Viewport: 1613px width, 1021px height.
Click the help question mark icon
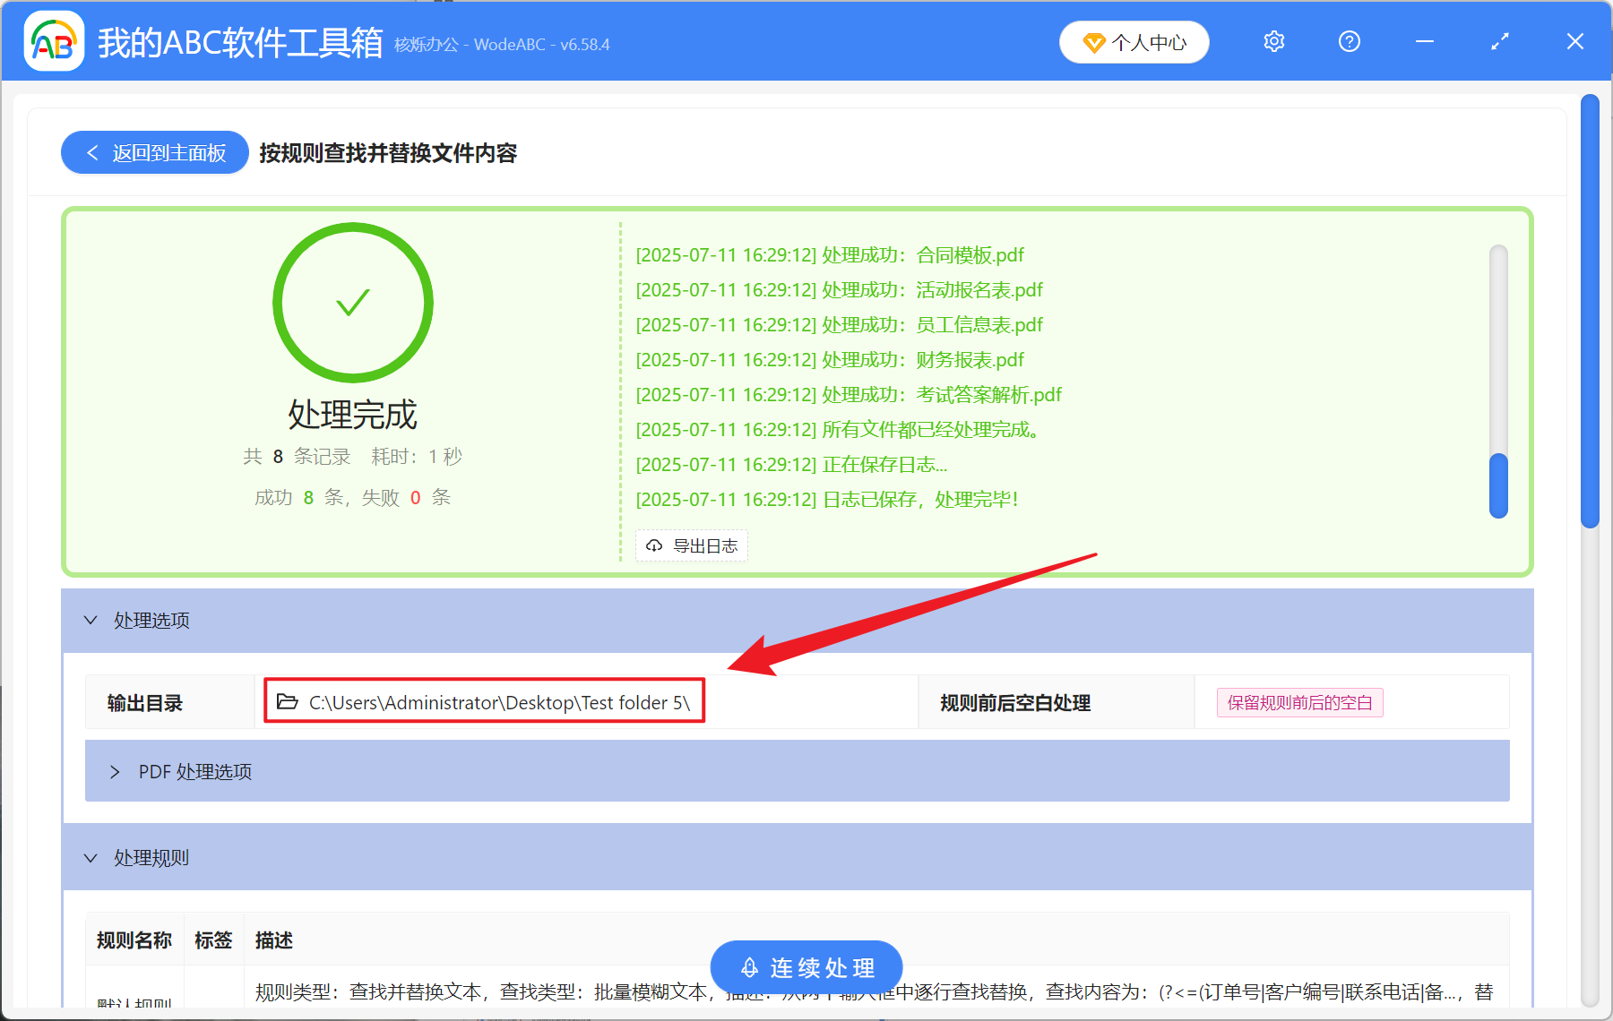click(1349, 41)
